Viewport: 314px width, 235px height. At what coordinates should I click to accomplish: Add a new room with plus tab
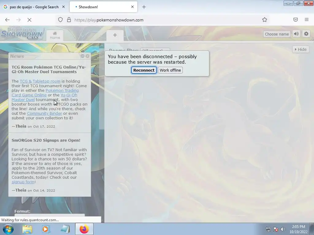pos(115,35)
